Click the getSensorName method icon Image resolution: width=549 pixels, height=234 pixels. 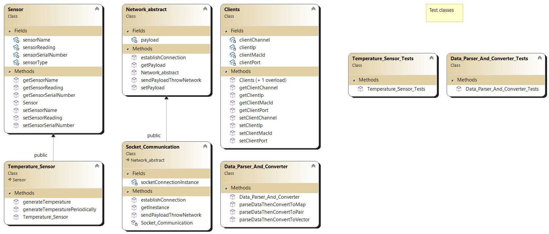click(16, 80)
